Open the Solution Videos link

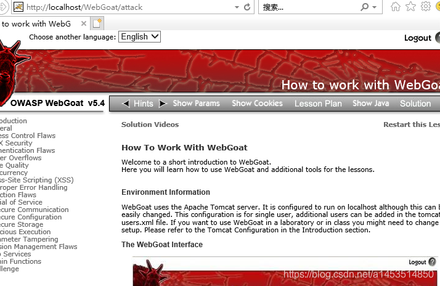(150, 125)
